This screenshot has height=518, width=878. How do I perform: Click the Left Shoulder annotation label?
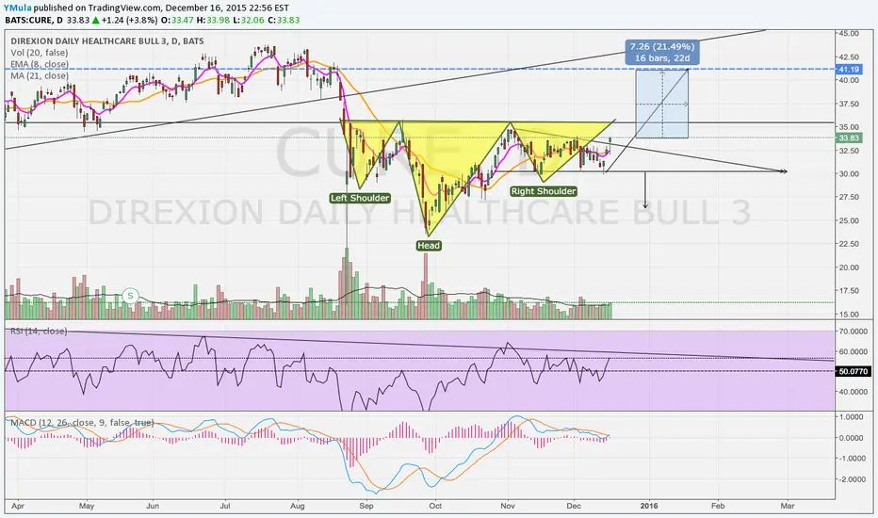pos(360,198)
